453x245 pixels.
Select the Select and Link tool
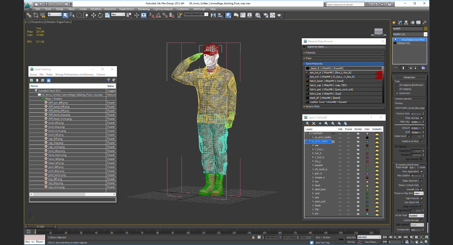[29, 15]
